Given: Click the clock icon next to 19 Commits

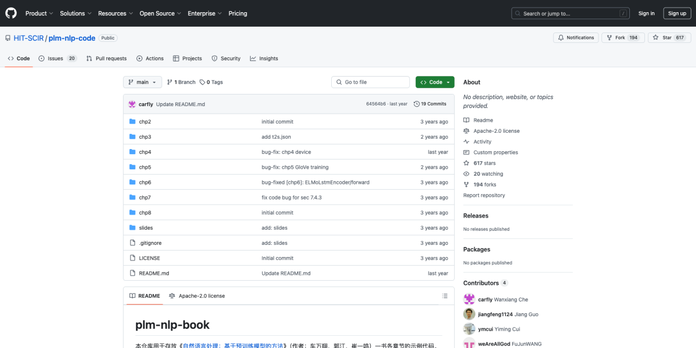Looking at the screenshot, I should [x=418, y=103].
